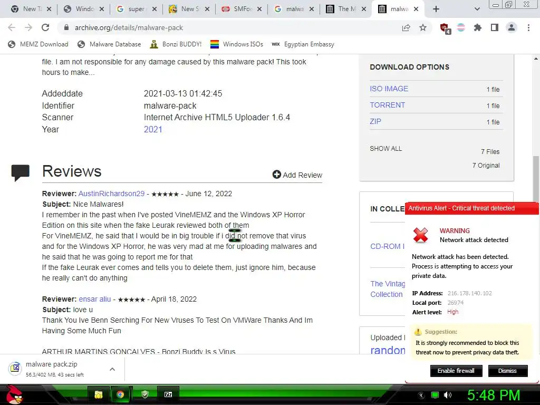Reload the archive.org page
The height and width of the screenshot is (405, 540).
(45, 27)
